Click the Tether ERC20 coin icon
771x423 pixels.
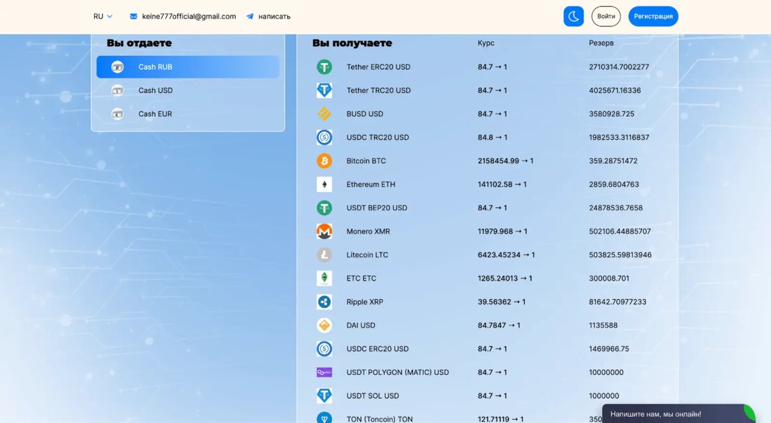point(324,67)
